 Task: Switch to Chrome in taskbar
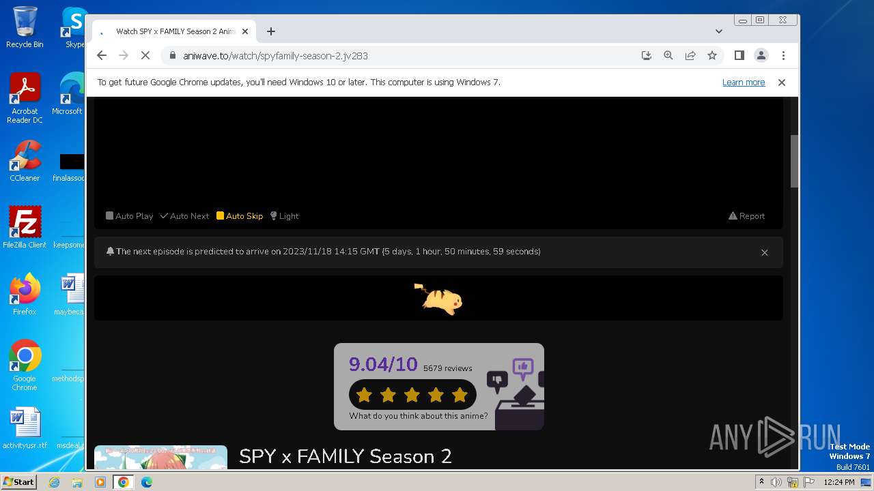click(x=124, y=482)
